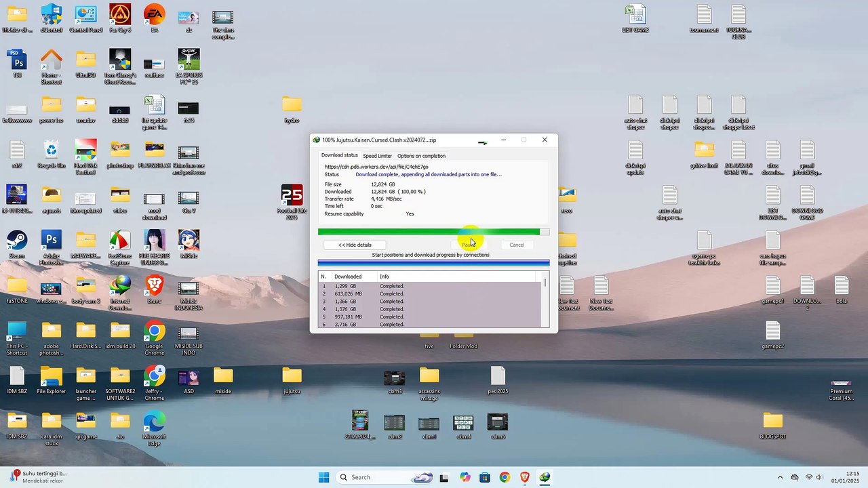Collapse the panel with Hide details button
This screenshot has width=868, height=488.
(x=355, y=245)
